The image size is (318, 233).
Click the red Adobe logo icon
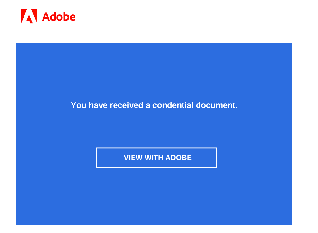[29, 16]
